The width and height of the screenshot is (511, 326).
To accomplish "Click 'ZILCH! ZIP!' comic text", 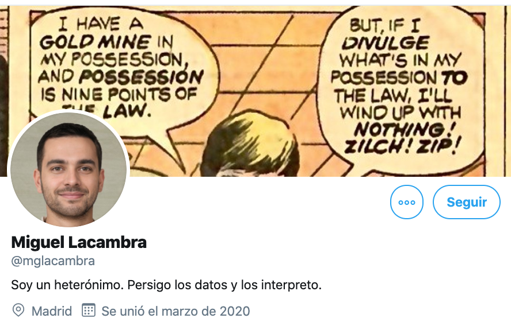I will (402, 146).
